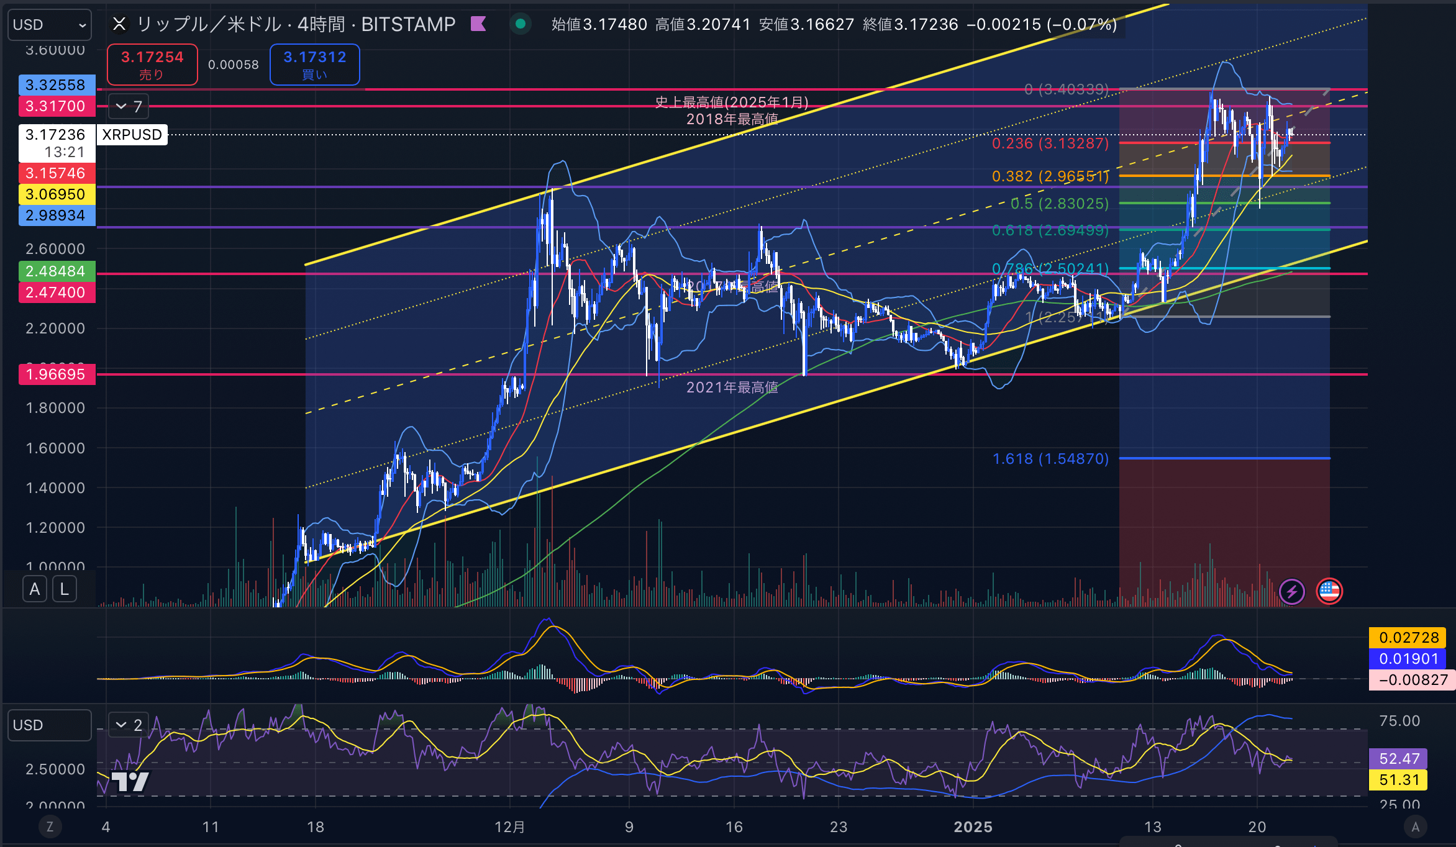
Task: Click Fibonacci level 0.618 (2.69499) label
Action: click(1050, 230)
